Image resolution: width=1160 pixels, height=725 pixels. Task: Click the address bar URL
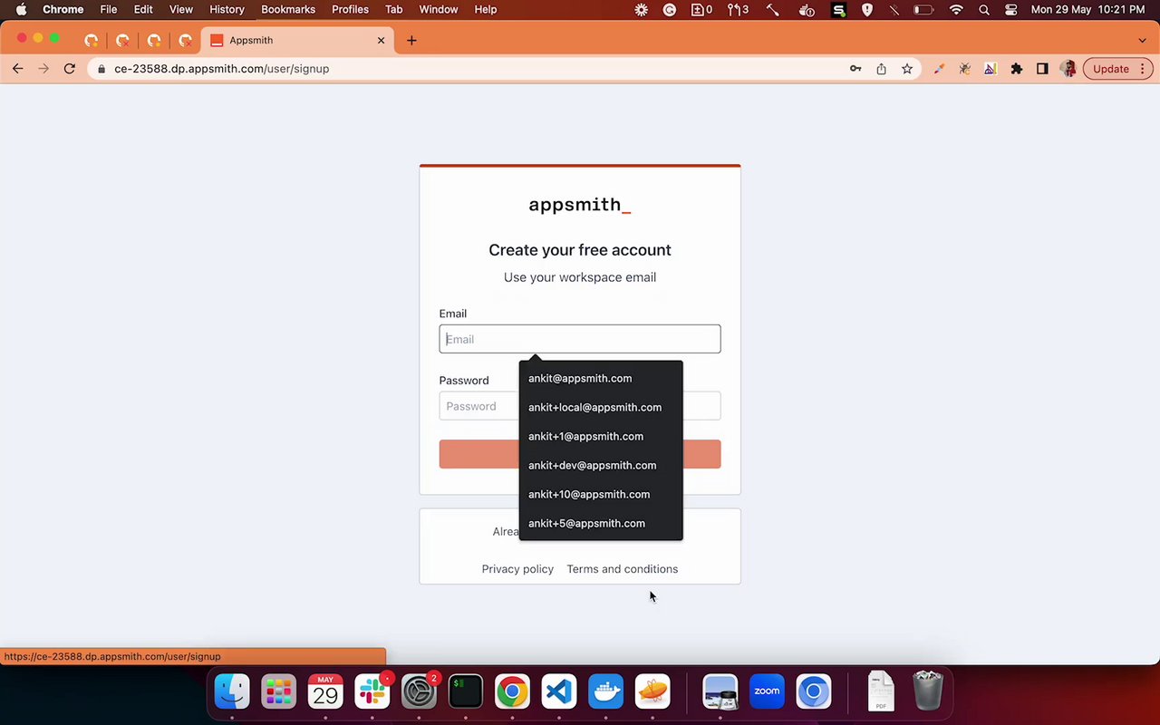point(221,69)
